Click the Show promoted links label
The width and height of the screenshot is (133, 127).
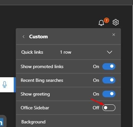pos(42,66)
